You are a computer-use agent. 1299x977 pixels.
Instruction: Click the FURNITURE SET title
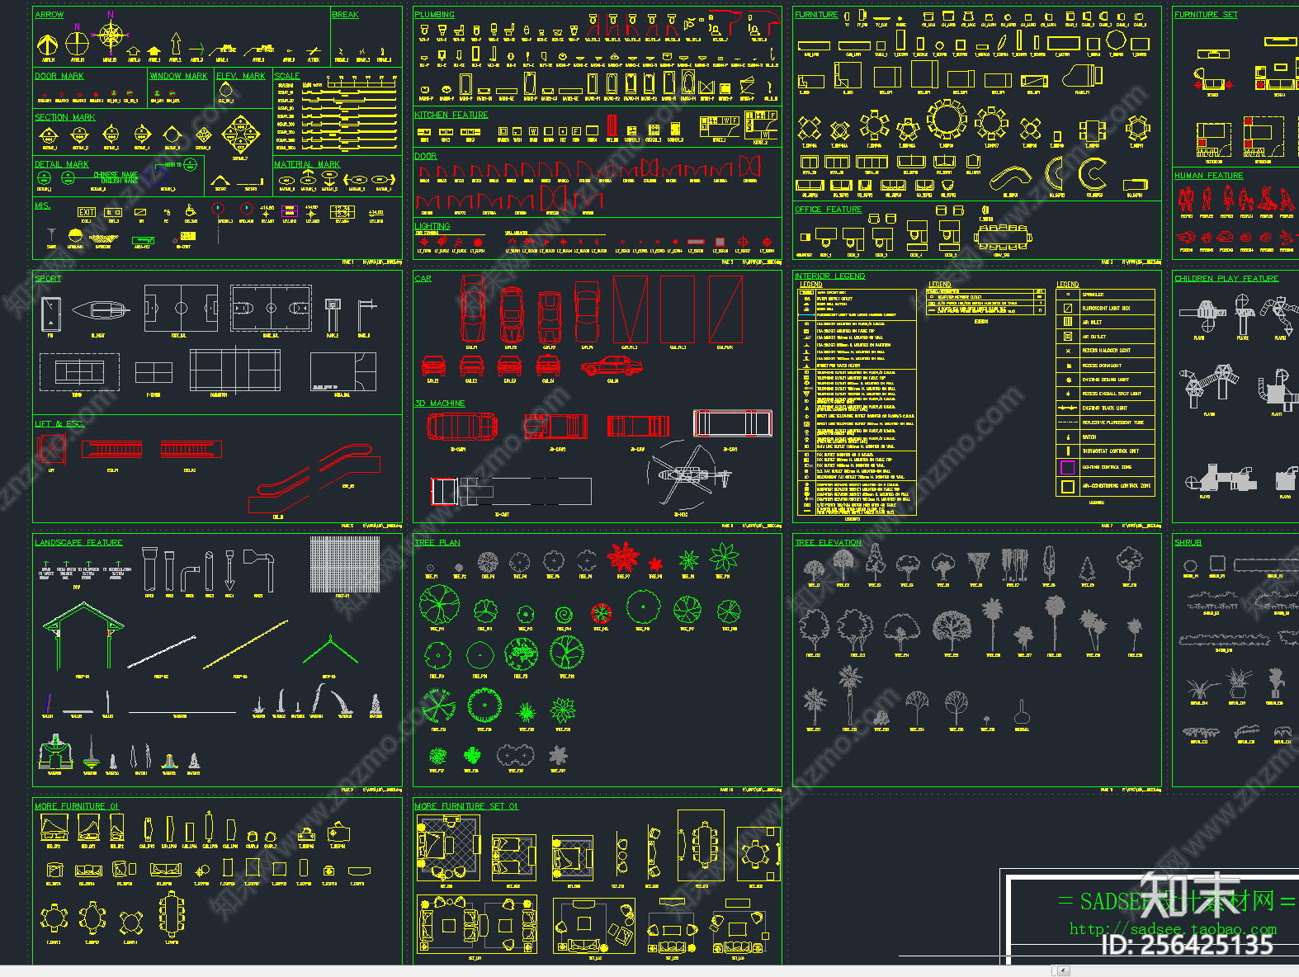(x=1207, y=15)
